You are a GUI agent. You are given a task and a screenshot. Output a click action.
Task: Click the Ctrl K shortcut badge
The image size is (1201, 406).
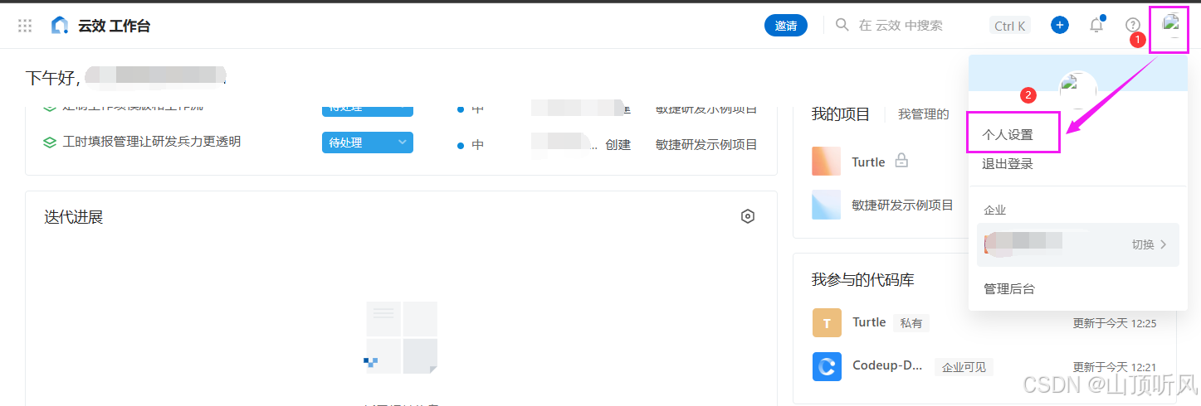[1010, 26]
